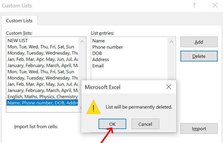Select NEW LIST in custom lists

point(18,41)
